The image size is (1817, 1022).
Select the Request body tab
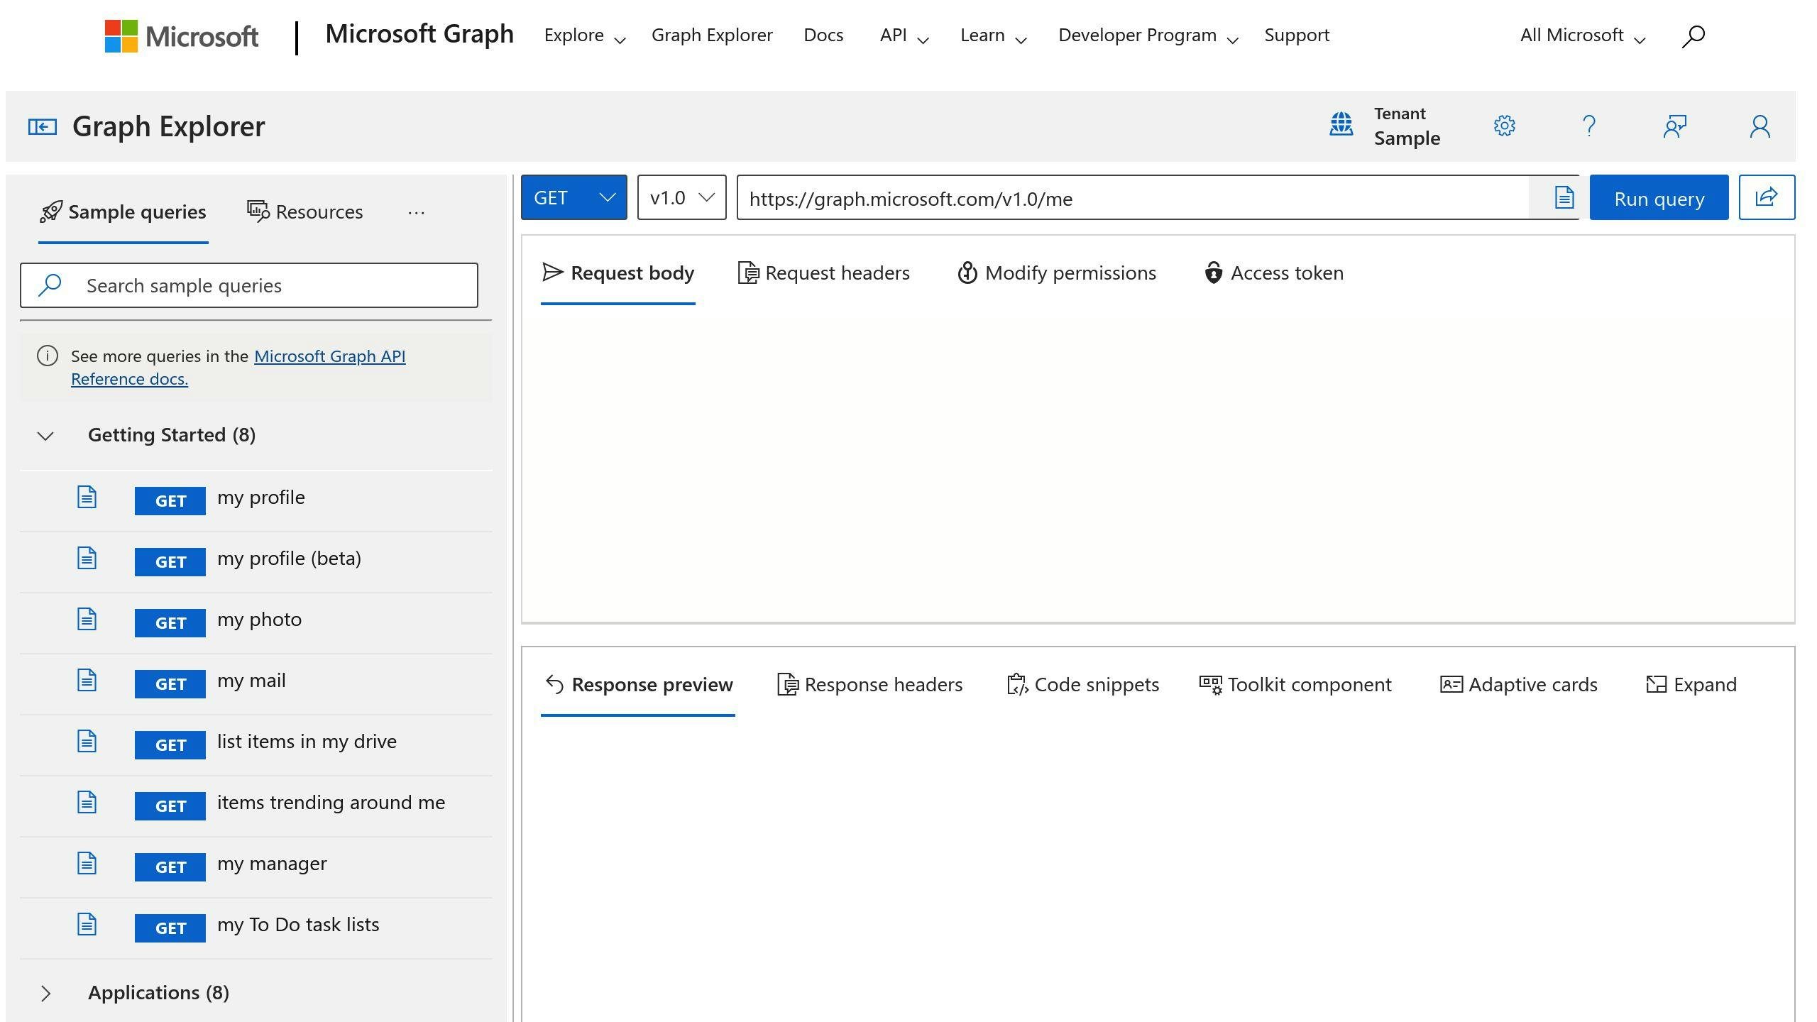618,273
